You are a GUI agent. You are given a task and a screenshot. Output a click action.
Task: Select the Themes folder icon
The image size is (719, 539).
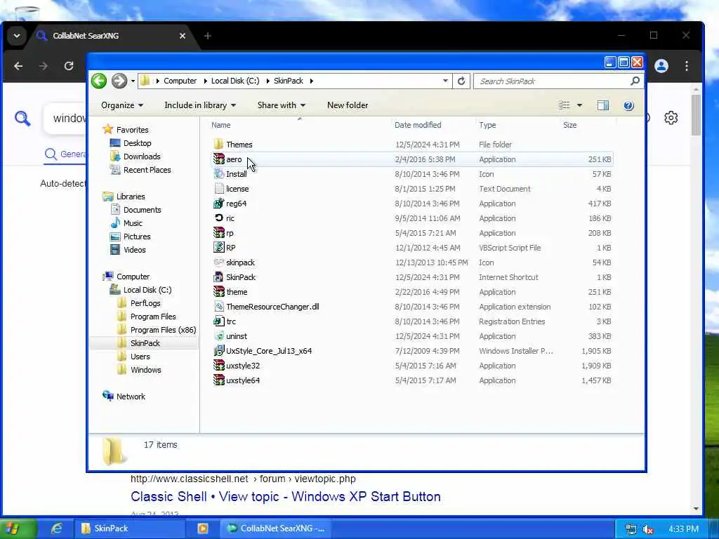coord(219,145)
